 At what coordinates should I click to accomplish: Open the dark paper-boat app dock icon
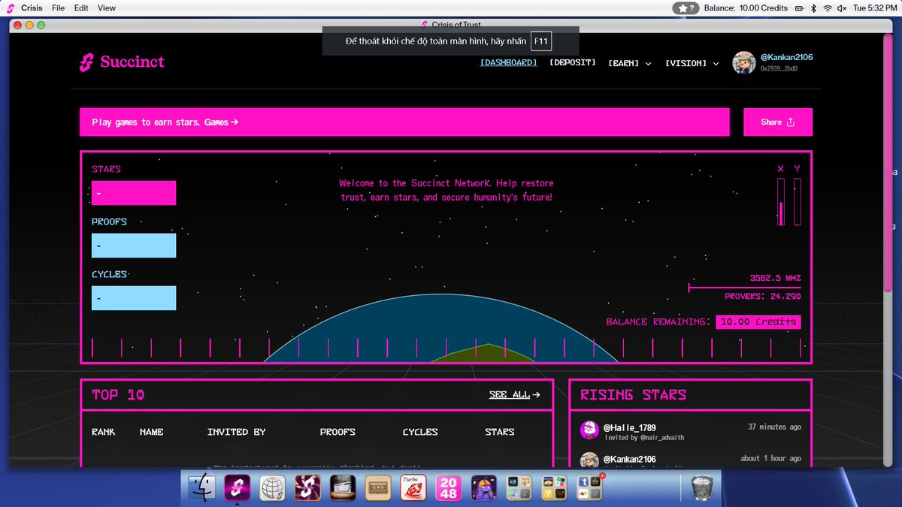point(342,488)
